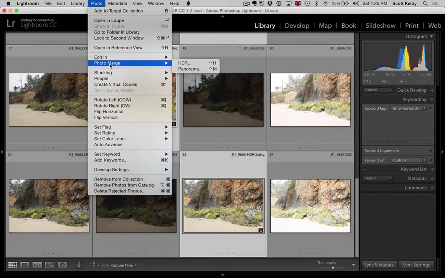Open the Metadata Default preset dropdown
The image size is (445, 278).
point(378,178)
